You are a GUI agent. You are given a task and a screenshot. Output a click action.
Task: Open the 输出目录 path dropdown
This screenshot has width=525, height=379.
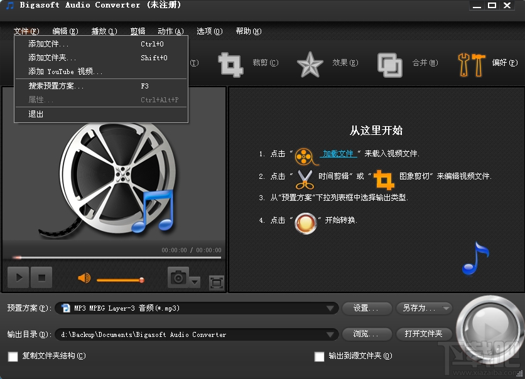(330, 334)
